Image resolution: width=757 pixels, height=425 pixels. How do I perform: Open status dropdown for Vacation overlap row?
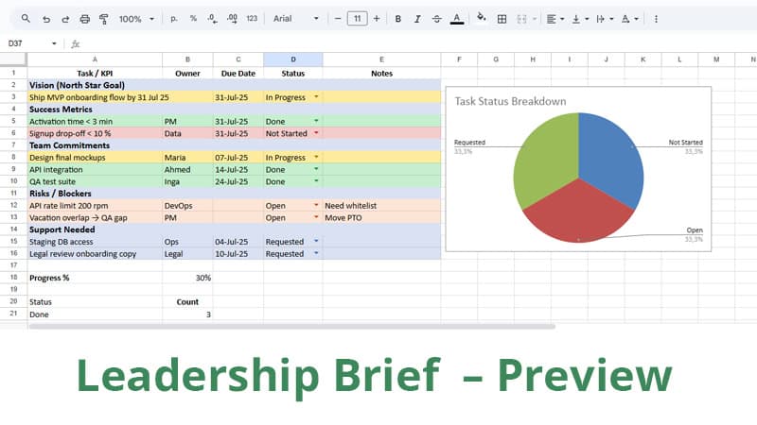click(316, 217)
